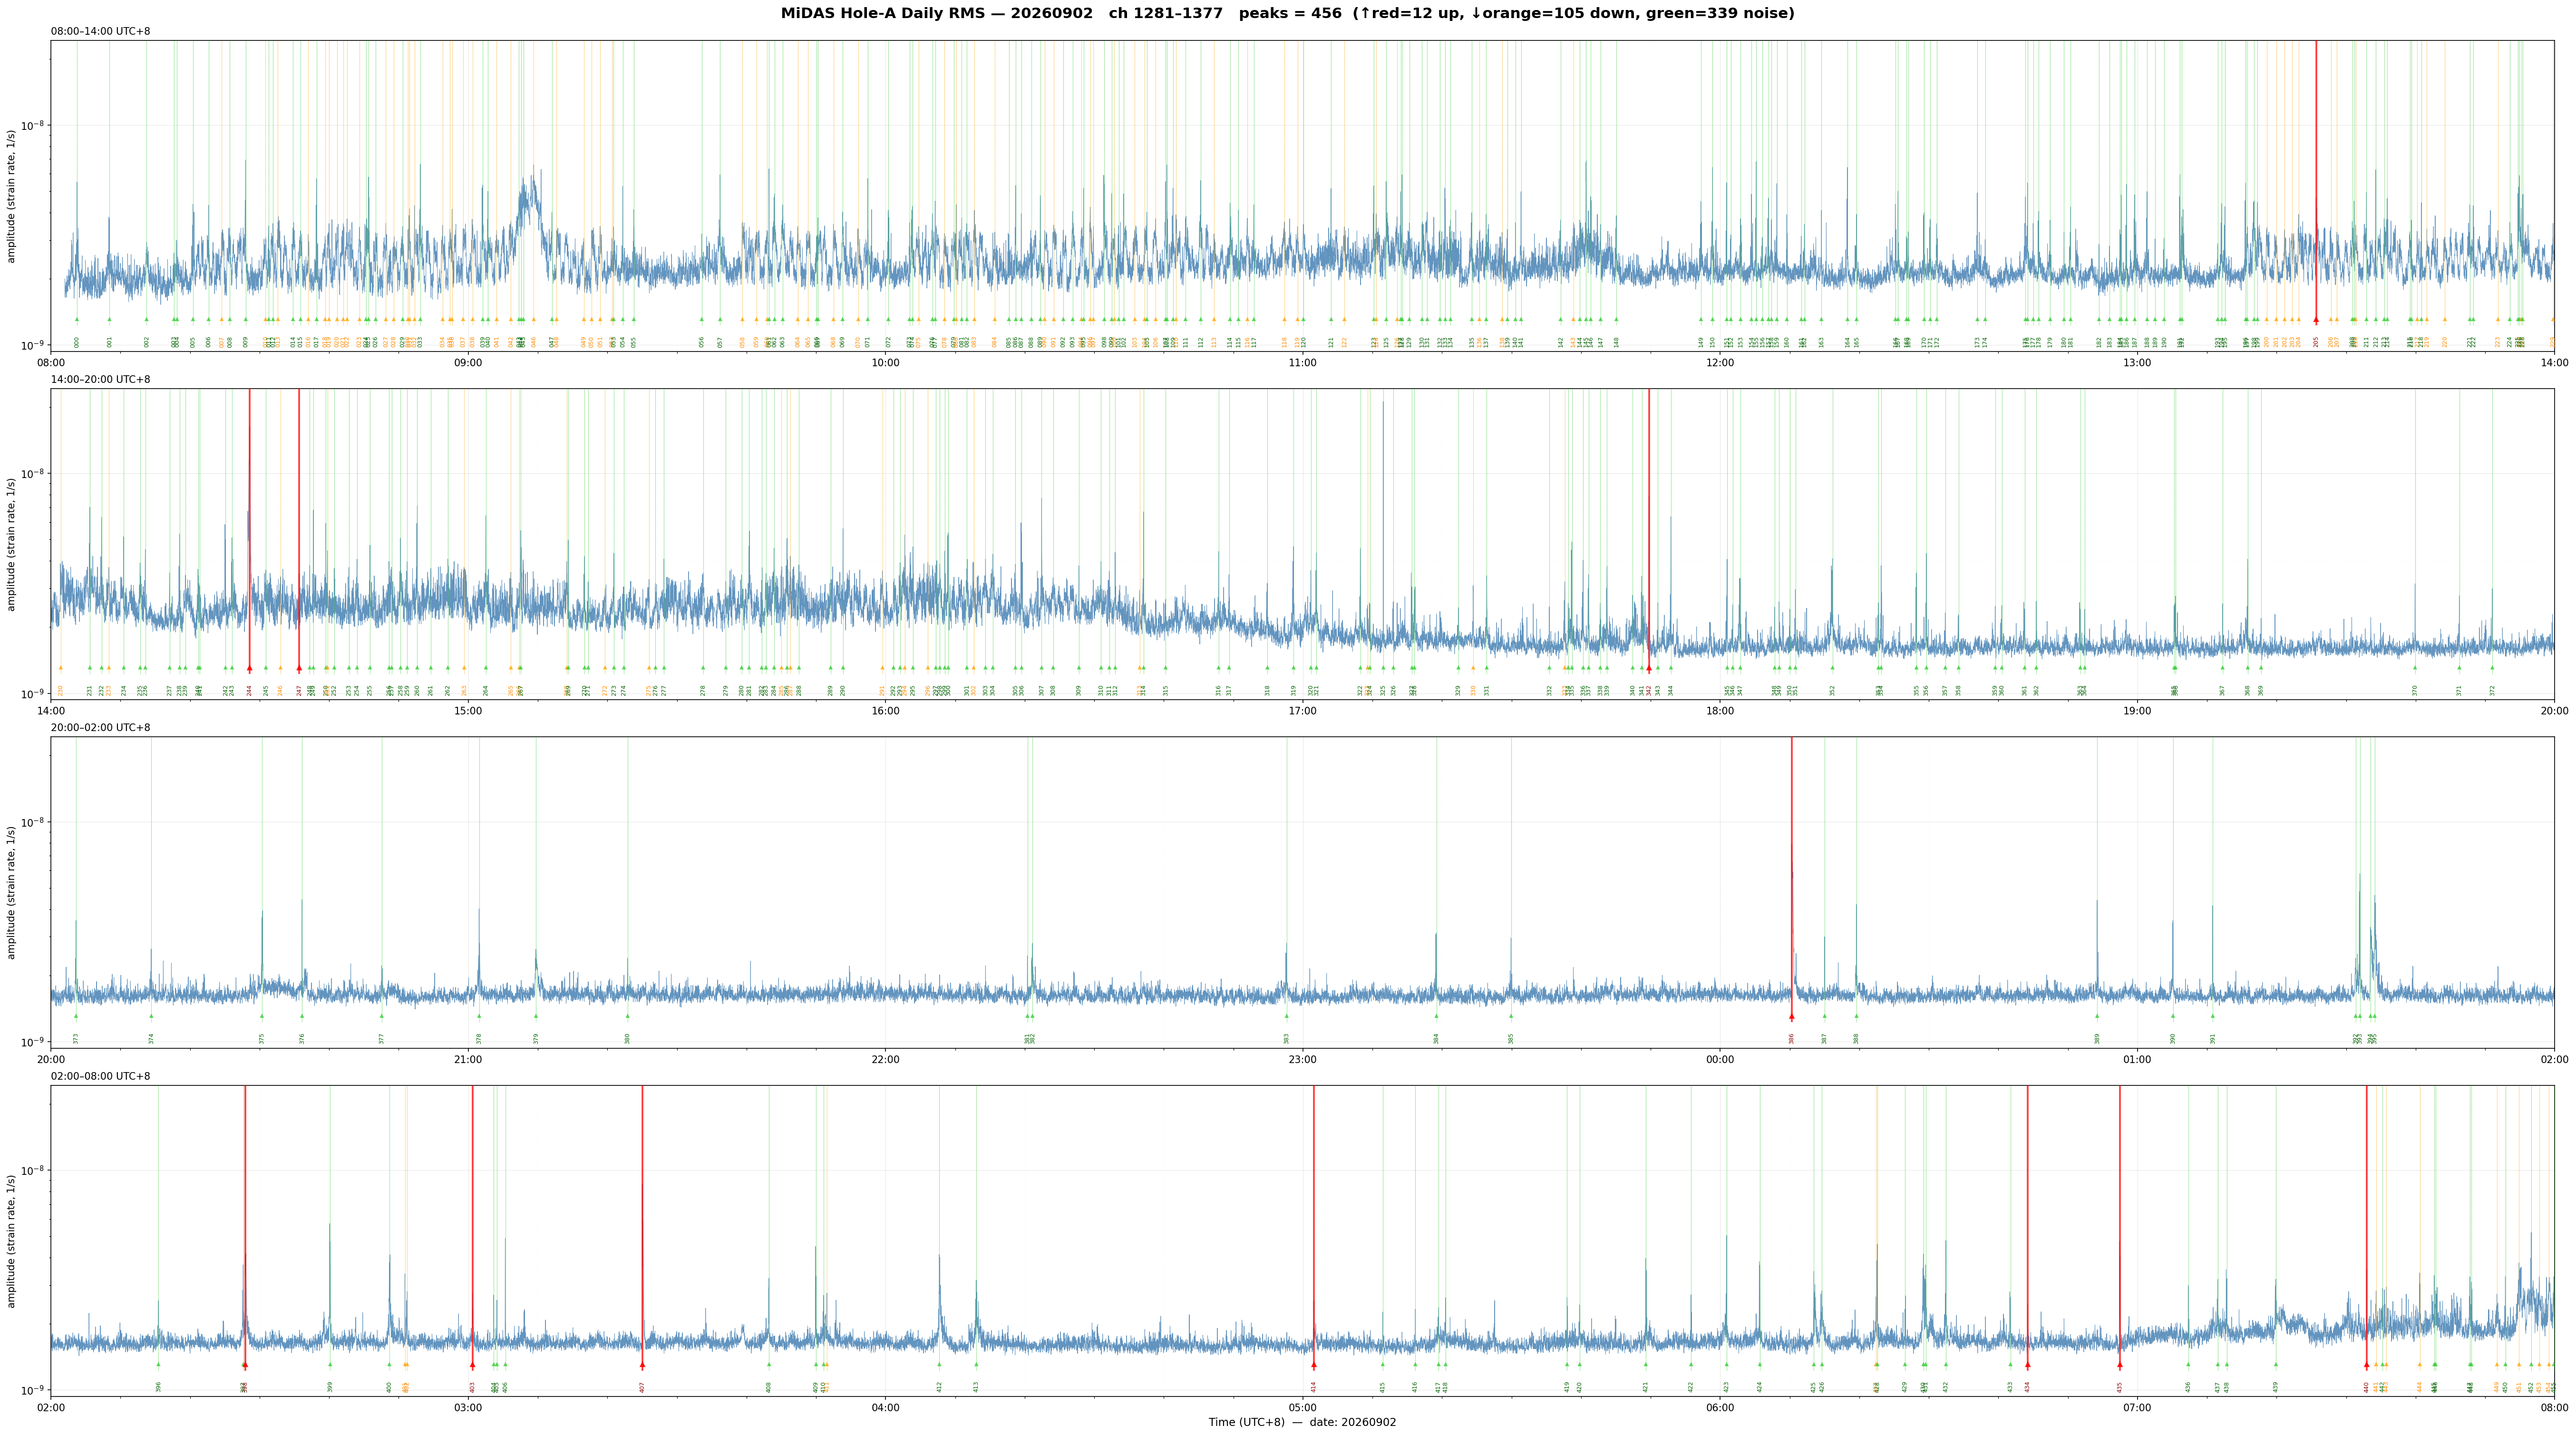
Task: Click the 06:00 time tick label
Action: tap(1720, 1407)
